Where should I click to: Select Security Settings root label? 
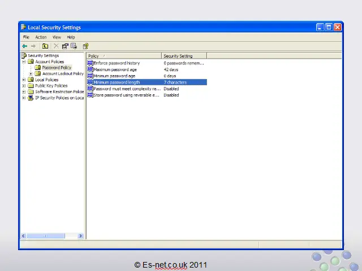tap(44, 55)
